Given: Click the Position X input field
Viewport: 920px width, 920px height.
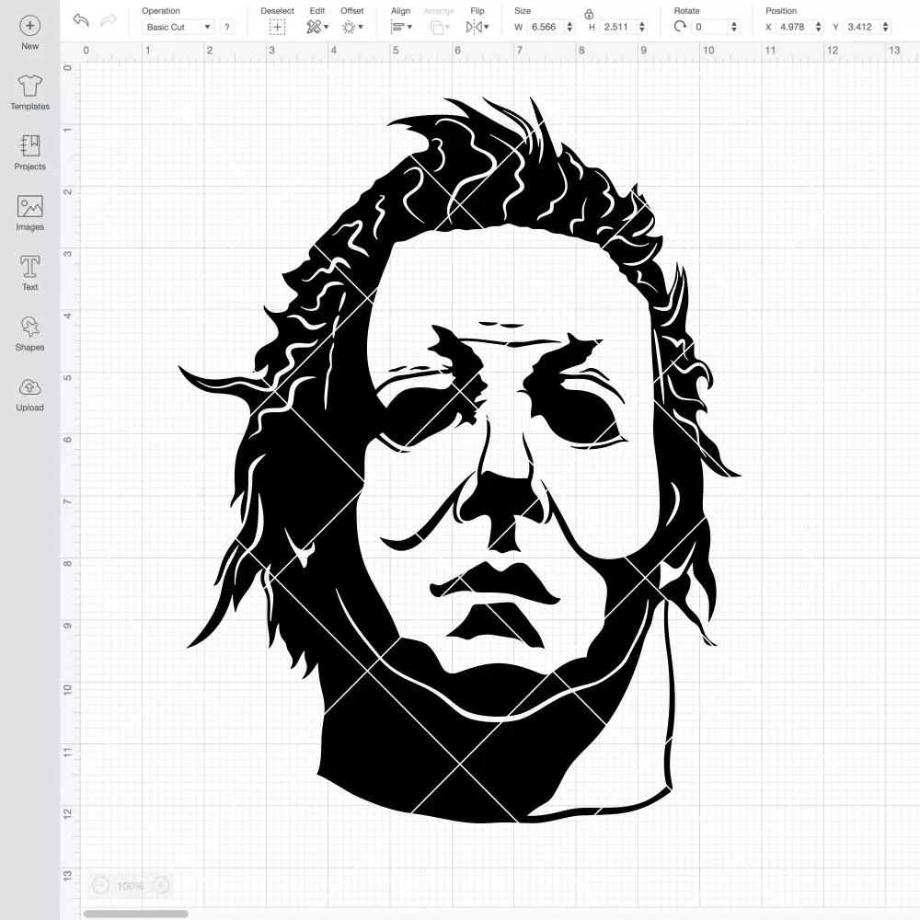Looking at the screenshot, I should pyautogui.click(x=795, y=27).
